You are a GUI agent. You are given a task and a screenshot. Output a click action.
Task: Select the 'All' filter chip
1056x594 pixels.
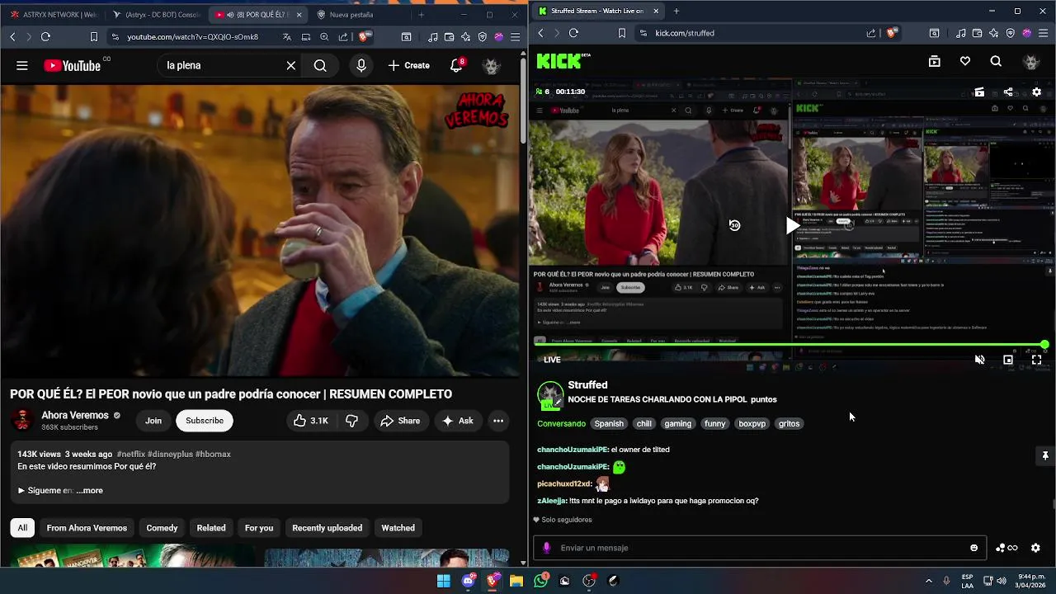22,528
